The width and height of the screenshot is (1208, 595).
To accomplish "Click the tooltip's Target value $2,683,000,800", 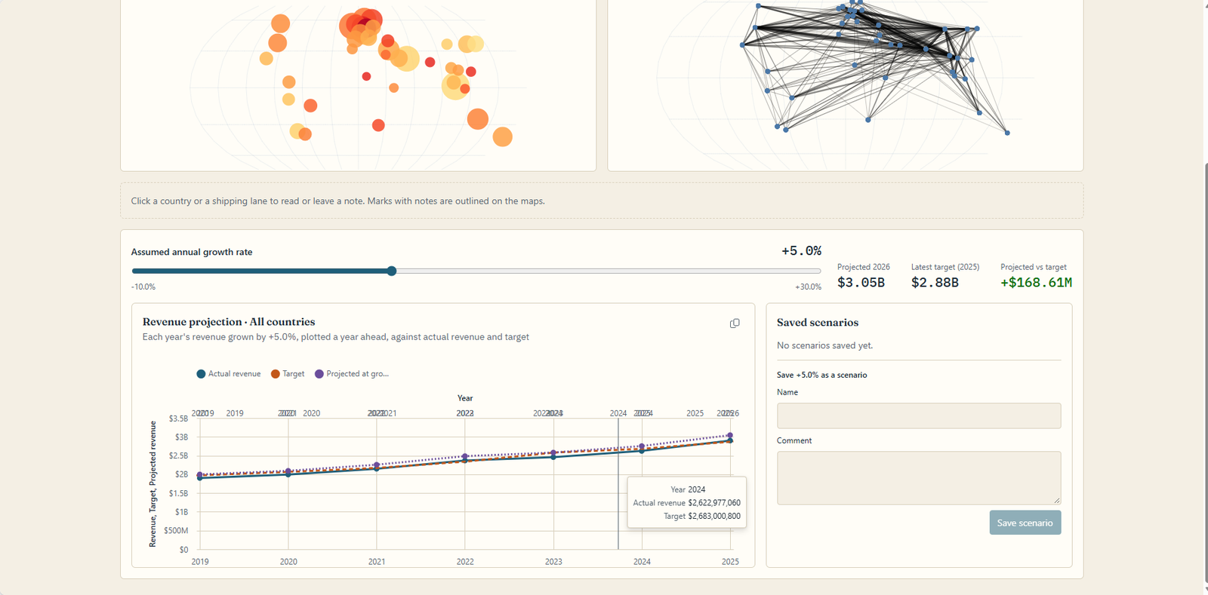I will click(714, 517).
